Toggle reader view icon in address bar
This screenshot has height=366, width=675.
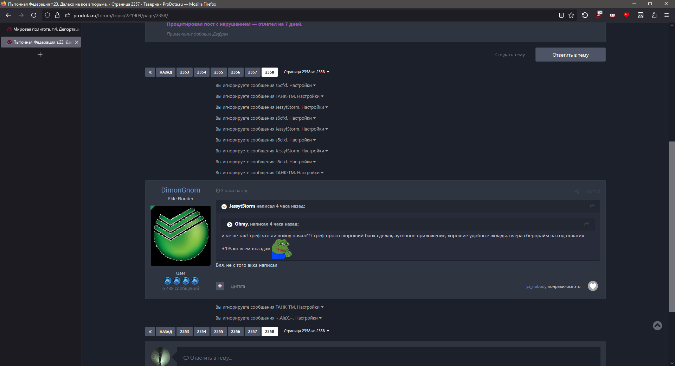561,15
